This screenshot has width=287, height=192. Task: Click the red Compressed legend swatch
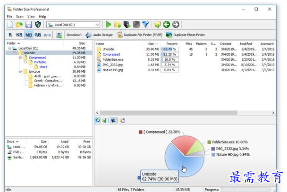point(141,132)
